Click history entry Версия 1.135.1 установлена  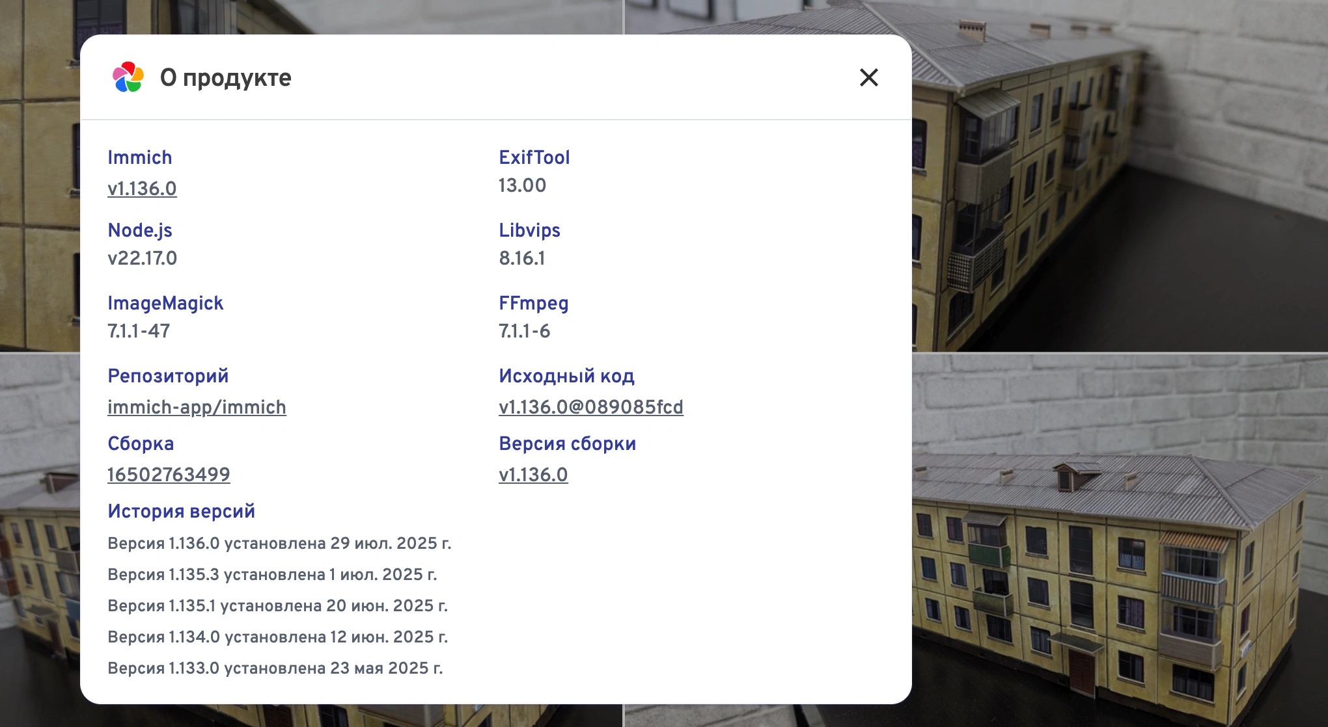click(277, 605)
